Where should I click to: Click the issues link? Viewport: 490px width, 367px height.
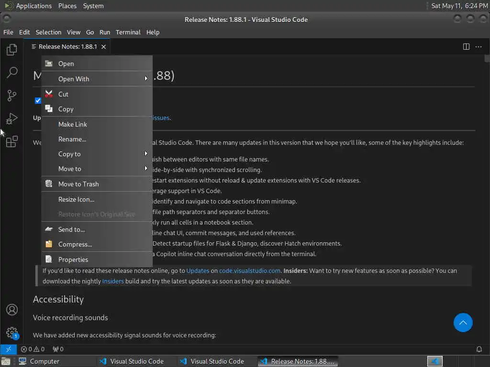[x=161, y=118]
